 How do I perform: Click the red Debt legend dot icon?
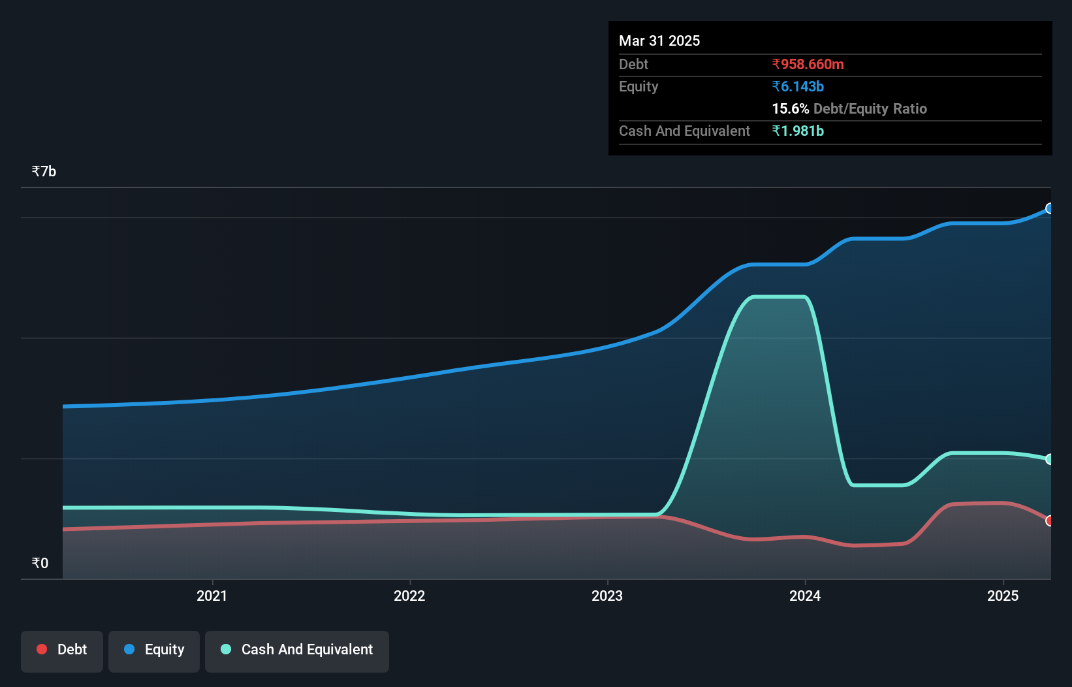point(42,649)
